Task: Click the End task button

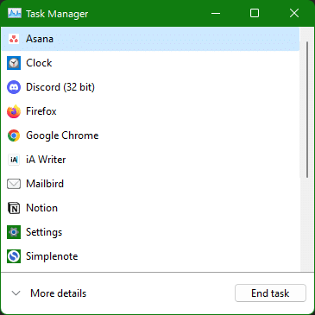Action: pos(270,293)
